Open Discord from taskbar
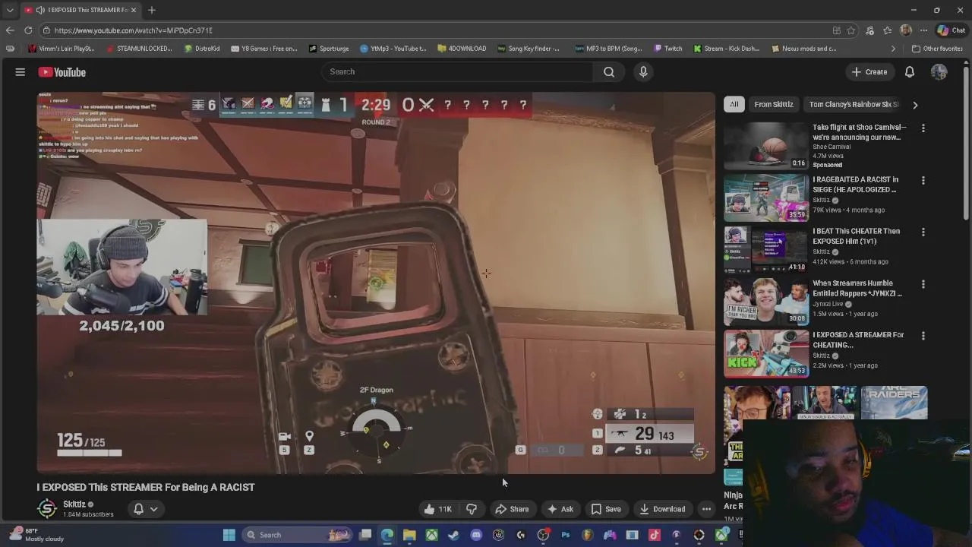The width and height of the screenshot is (972, 547). (x=476, y=535)
